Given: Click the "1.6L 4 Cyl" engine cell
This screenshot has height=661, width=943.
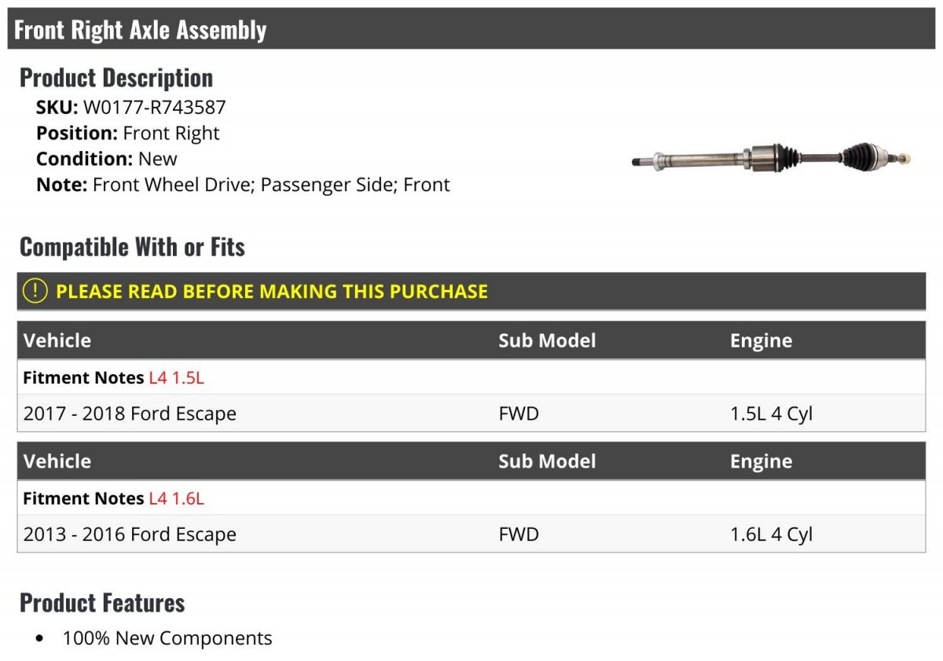Looking at the screenshot, I should point(771,534).
